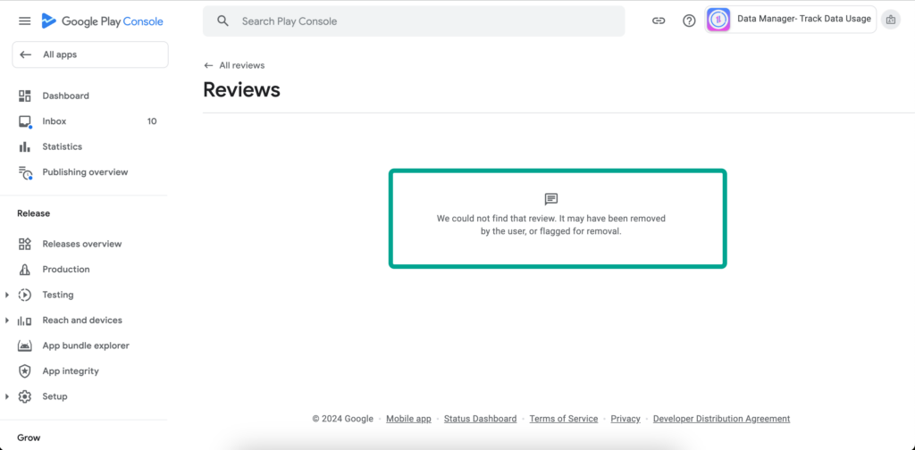Image resolution: width=915 pixels, height=450 pixels.
Task: Expand the Testing section arrow
Action: [x=7, y=295]
